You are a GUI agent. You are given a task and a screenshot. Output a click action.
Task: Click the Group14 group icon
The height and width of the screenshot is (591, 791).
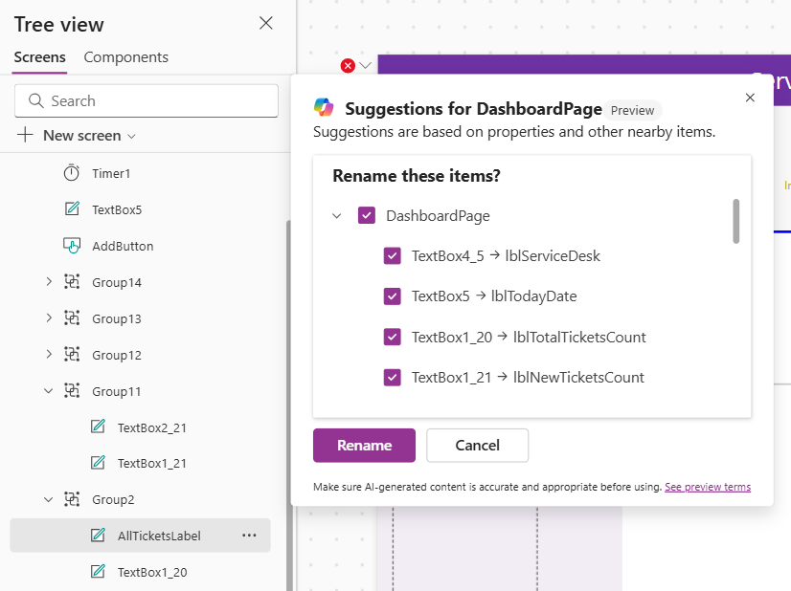(72, 282)
